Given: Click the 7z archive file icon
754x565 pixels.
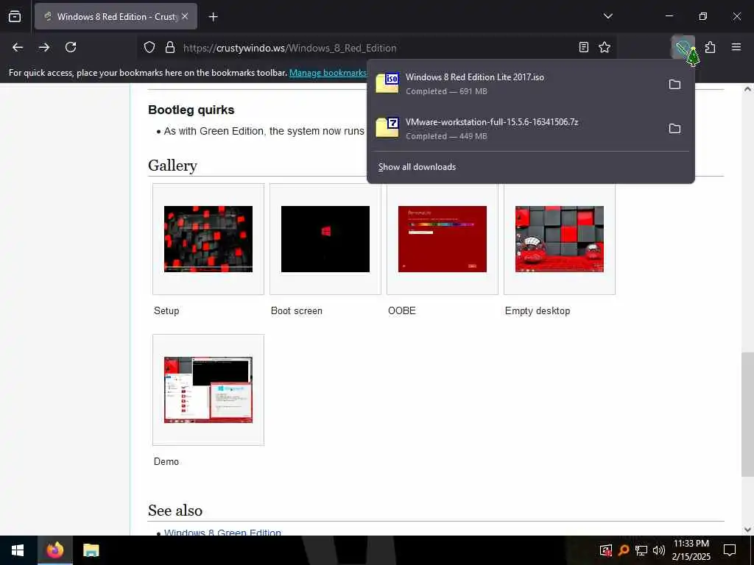Looking at the screenshot, I should tap(387, 127).
